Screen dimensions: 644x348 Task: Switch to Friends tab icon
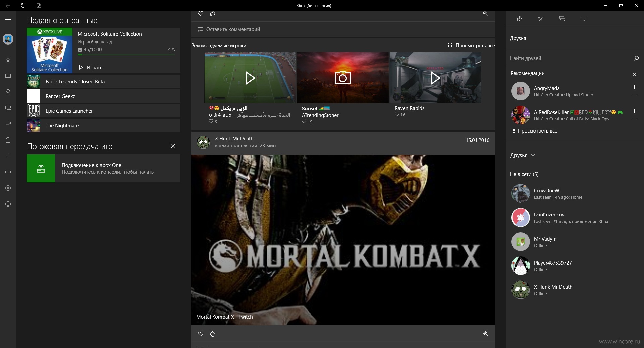pyautogui.click(x=519, y=19)
